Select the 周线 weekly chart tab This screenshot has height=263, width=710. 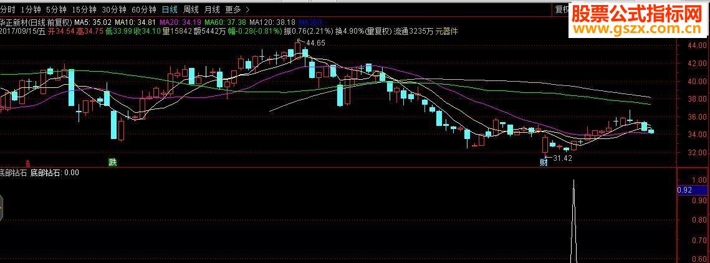click(x=191, y=9)
